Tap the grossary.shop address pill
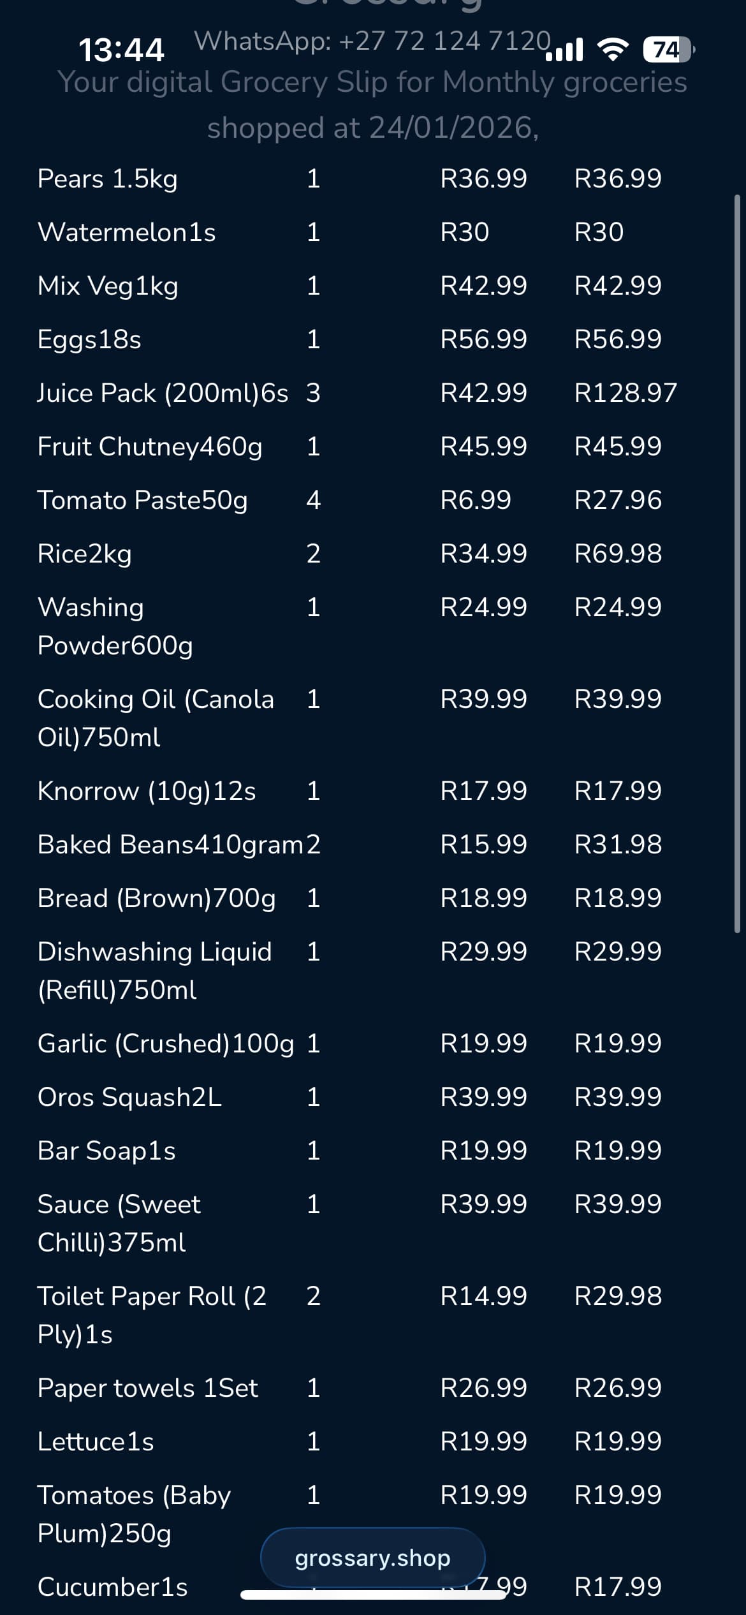This screenshot has width=746, height=1615. point(372,1558)
